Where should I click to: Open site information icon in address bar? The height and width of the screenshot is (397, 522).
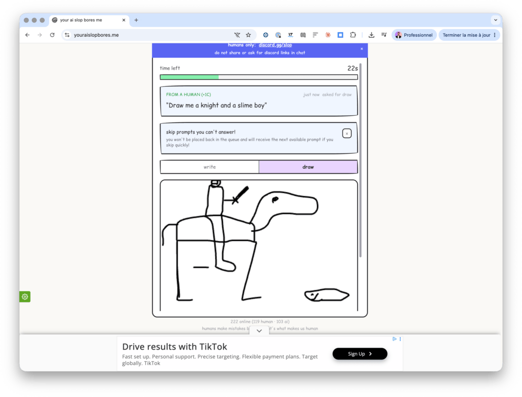(67, 35)
